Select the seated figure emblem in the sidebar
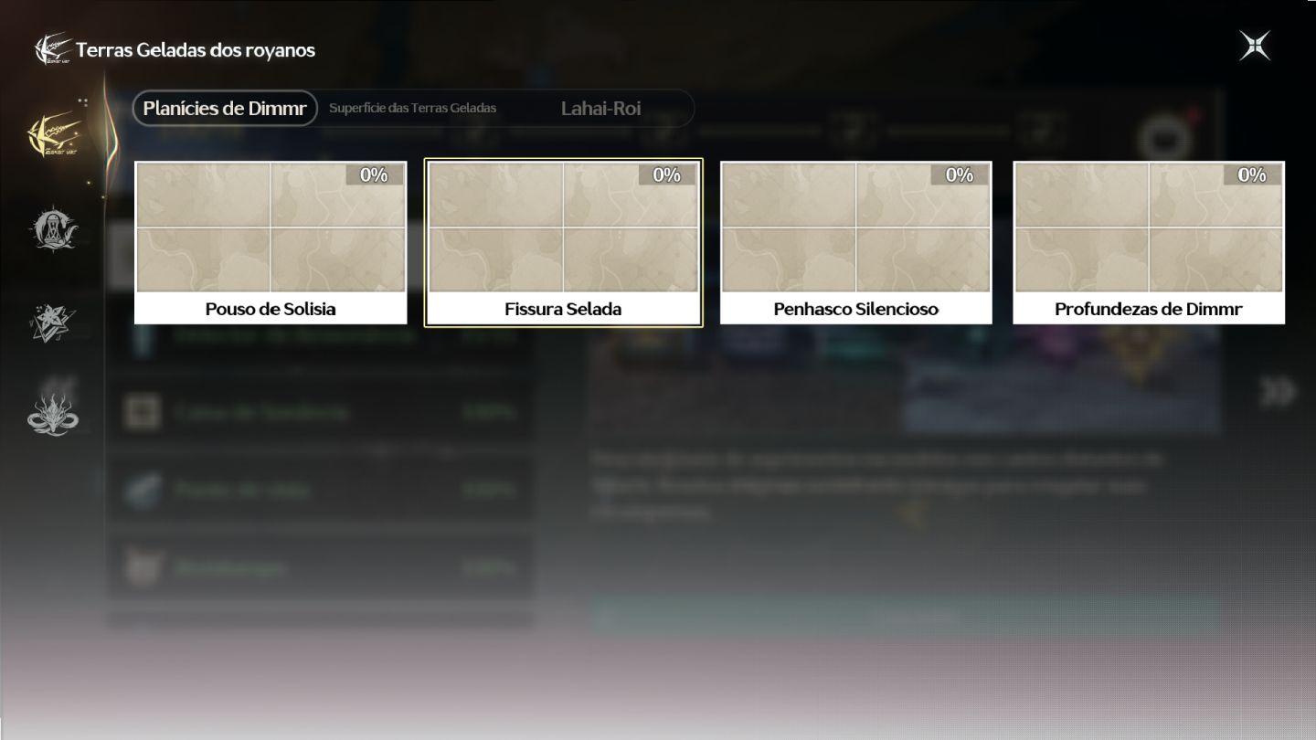The image size is (1316, 740). pyautogui.click(x=55, y=228)
